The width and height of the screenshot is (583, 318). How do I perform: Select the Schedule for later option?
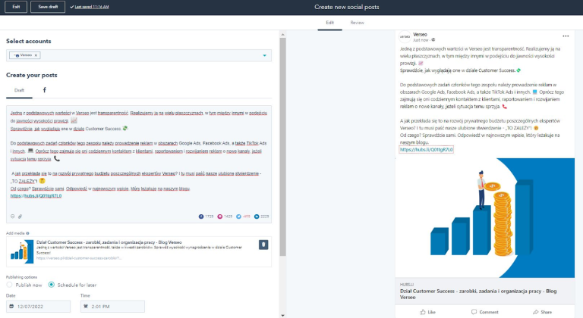pos(52,285)
